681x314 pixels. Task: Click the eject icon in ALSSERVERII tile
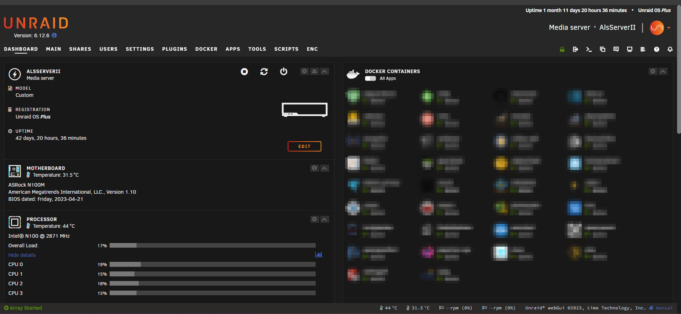[x=314, y=71]
